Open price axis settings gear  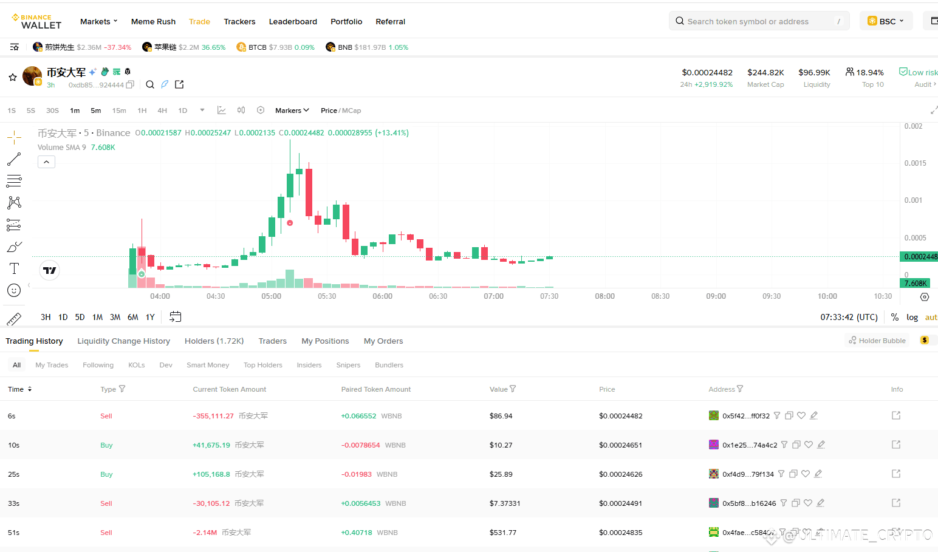(925, 297)
